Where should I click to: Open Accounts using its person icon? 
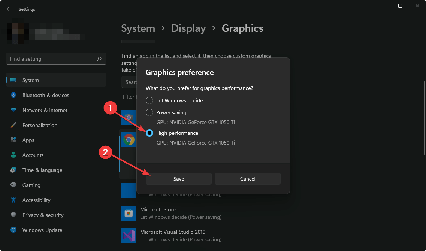coord(13,155)
